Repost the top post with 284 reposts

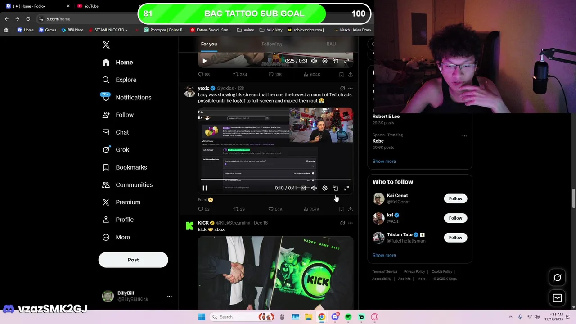coord(239,75)
